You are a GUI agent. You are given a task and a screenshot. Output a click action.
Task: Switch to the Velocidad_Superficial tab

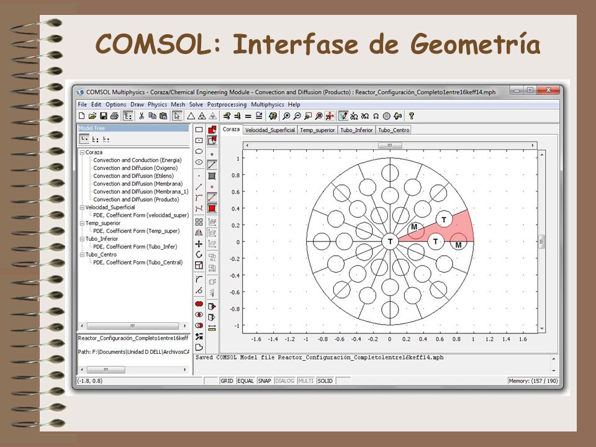coord(270,130)
